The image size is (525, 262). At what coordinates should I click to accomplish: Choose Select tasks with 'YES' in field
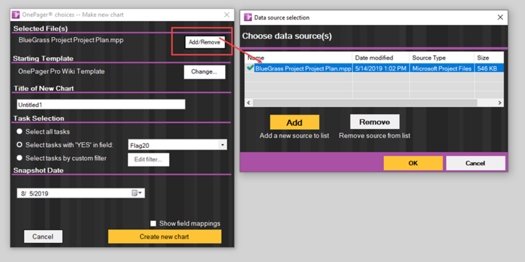20,145
